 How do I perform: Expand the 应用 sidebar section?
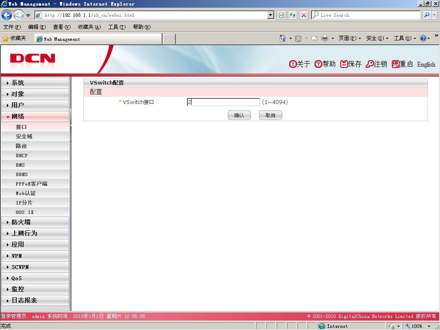[x=35, y=244]
